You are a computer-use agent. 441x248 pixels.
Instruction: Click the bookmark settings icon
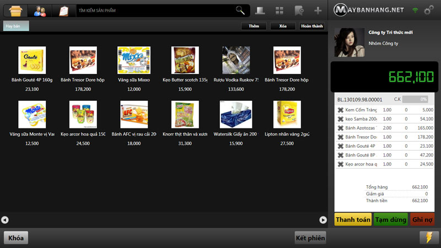coord(299,10)
